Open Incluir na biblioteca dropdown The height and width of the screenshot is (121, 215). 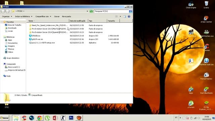click(24, 16)
